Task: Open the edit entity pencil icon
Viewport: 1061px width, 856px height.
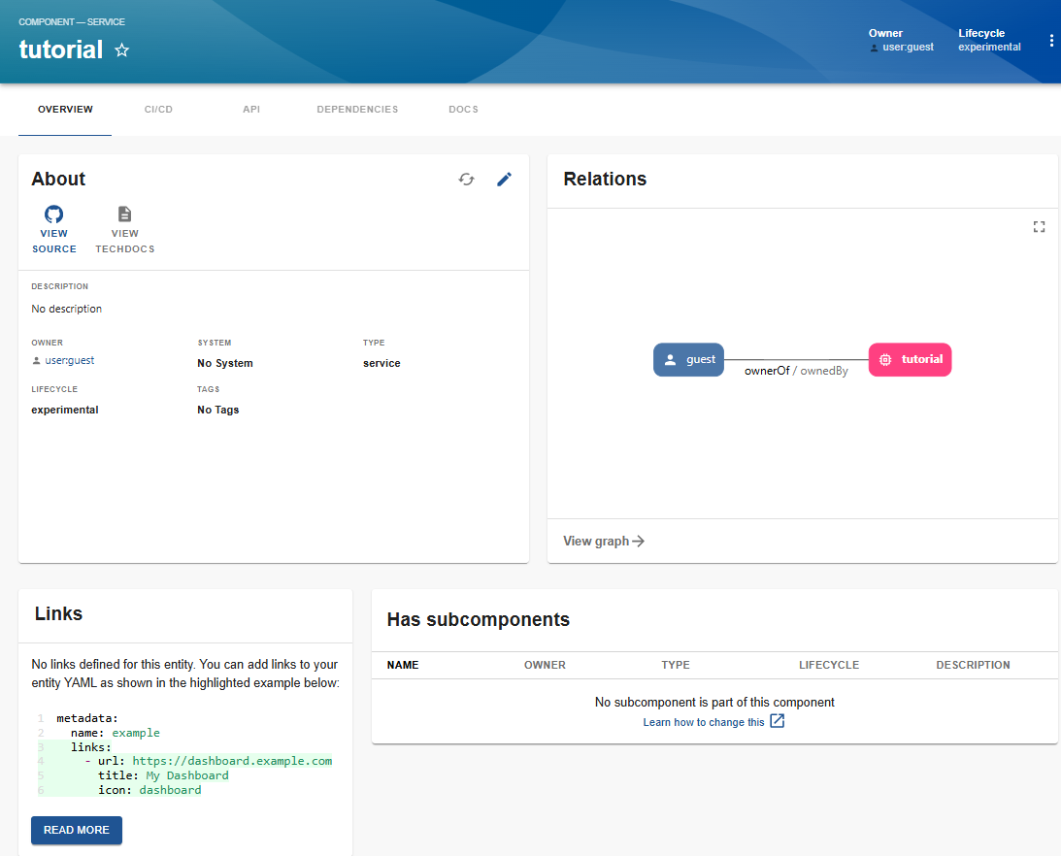Action: pos(504,180)
